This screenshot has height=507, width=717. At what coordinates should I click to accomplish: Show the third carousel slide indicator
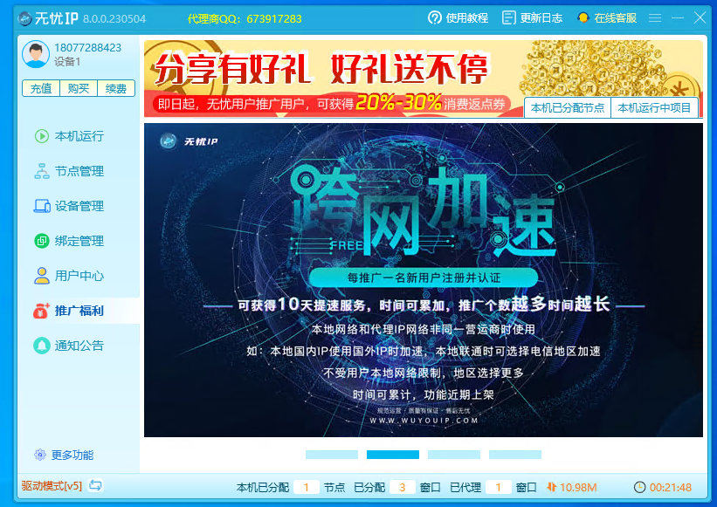point(454,455)
